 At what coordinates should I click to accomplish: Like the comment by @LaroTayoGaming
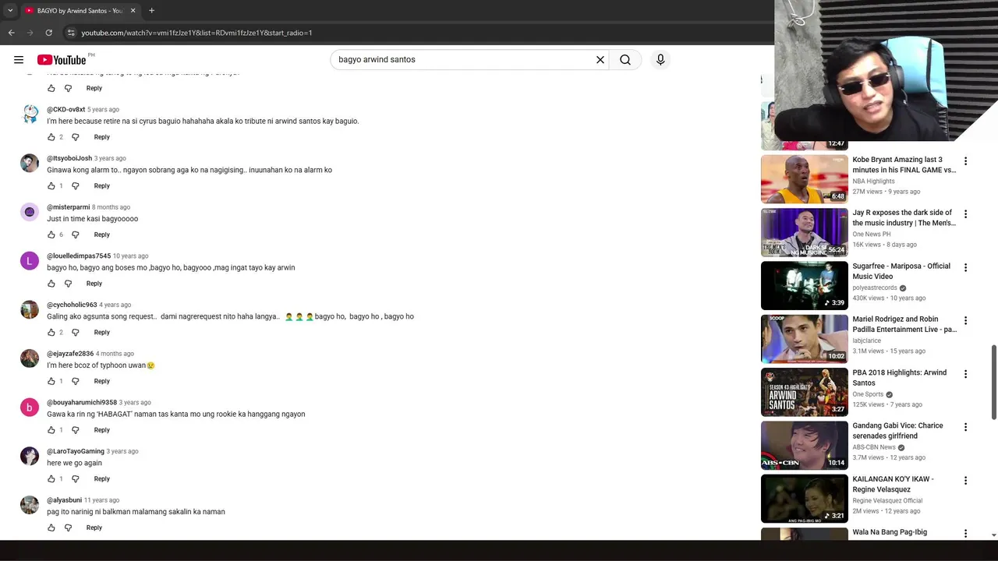point(51,479)
